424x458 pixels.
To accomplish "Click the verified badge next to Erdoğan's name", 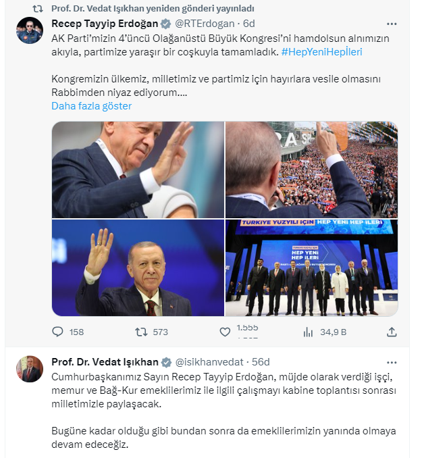I will coord(166,24).
